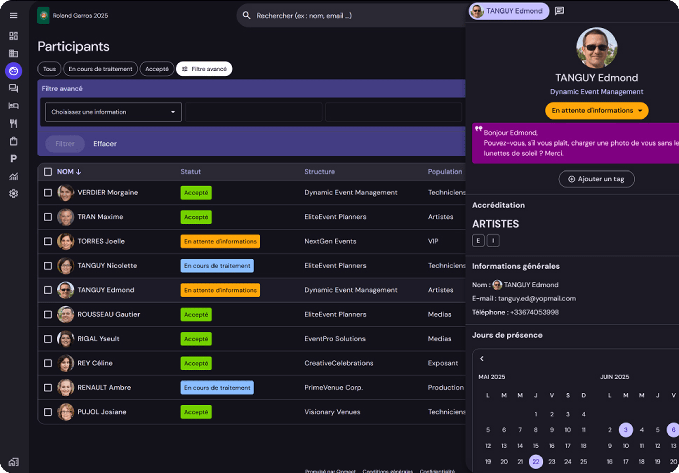679x473 pixels.
Task: Select the Parking P icon in the sidebar
Action: pos(14,159)
